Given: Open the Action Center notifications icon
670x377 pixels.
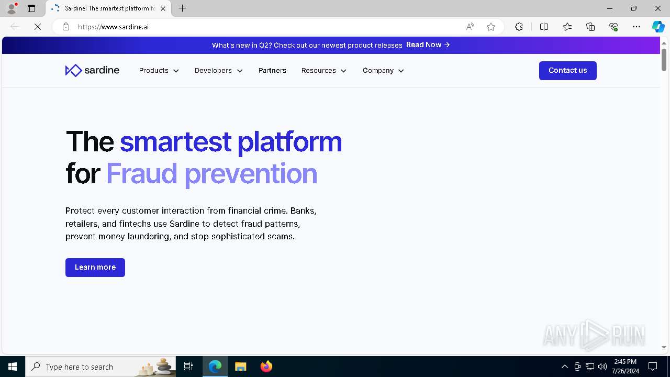Looking at the screenshot, I should [653, 367].
